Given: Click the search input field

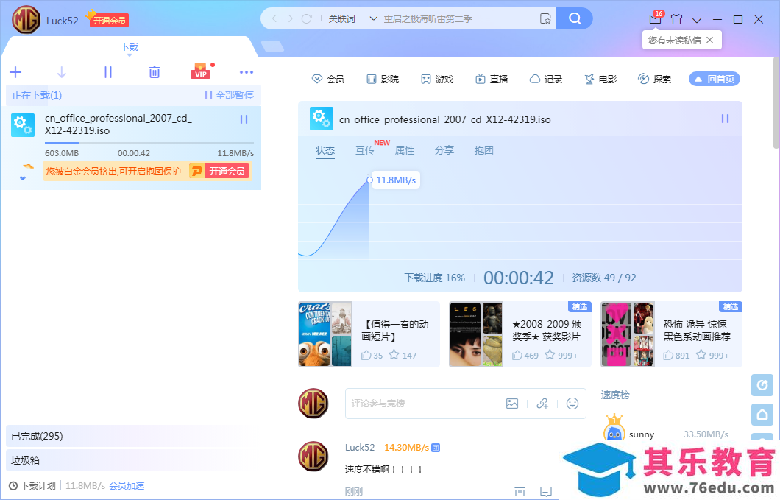Looking at the screenshot, I should [x=458, y=19].
